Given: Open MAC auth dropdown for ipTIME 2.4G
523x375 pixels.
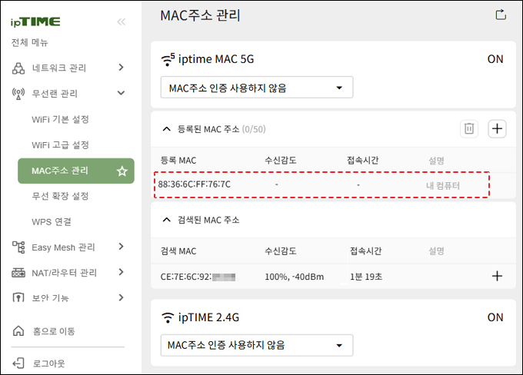Looking at the screenshot, I should point(257,345).
